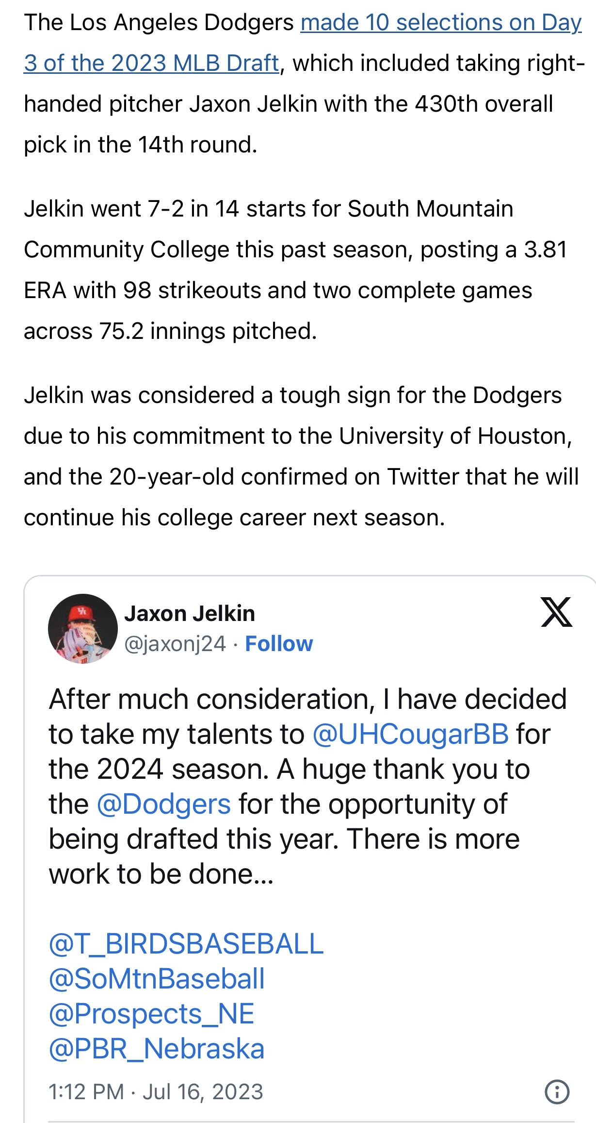Open the tweet info icon

[557, 1092]
